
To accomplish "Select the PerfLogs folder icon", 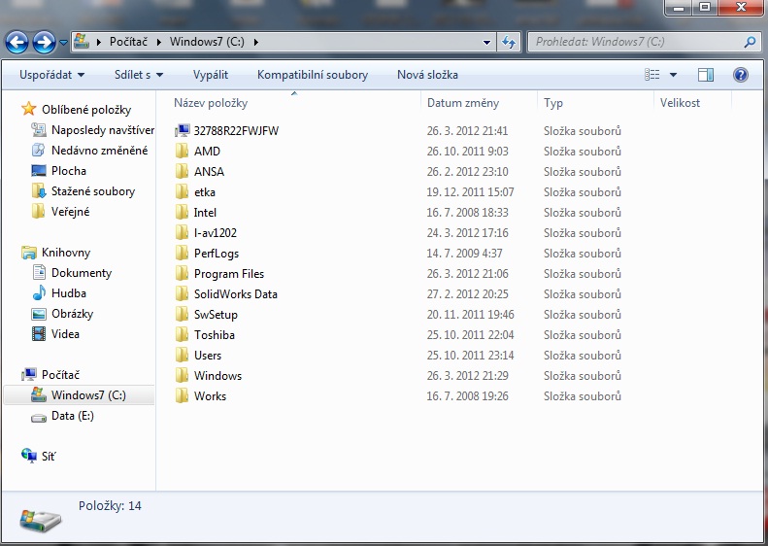I will [182, 253].
